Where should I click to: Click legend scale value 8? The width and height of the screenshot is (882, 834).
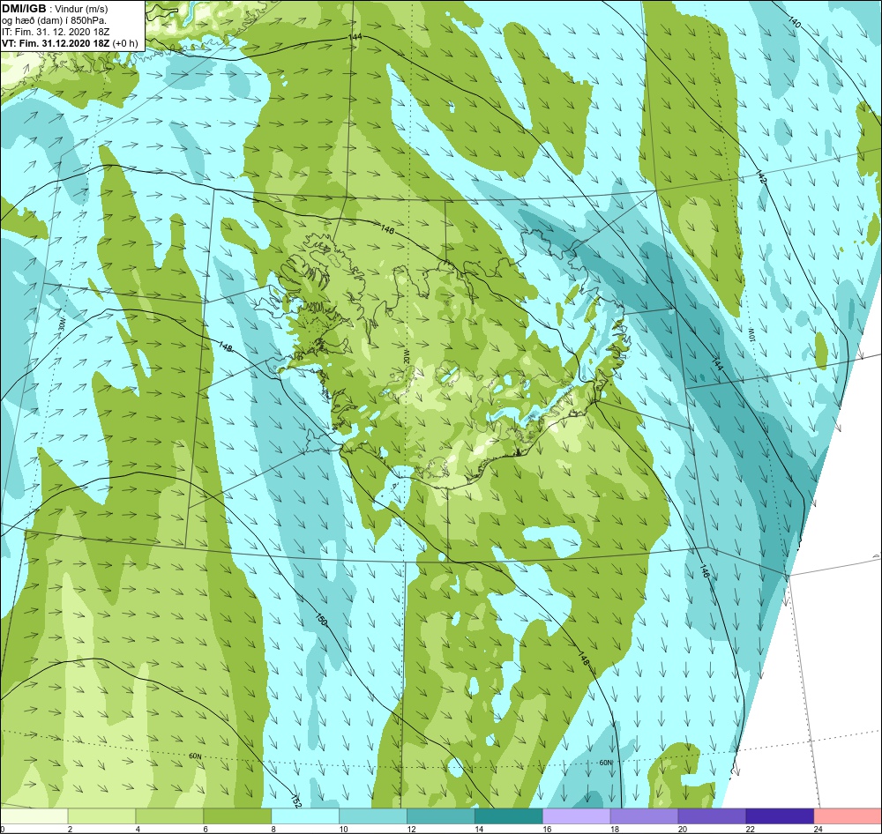[273, 829]
